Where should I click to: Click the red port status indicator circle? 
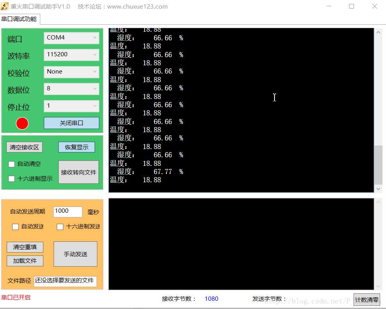pyautogui.click(x=22, y=123)
